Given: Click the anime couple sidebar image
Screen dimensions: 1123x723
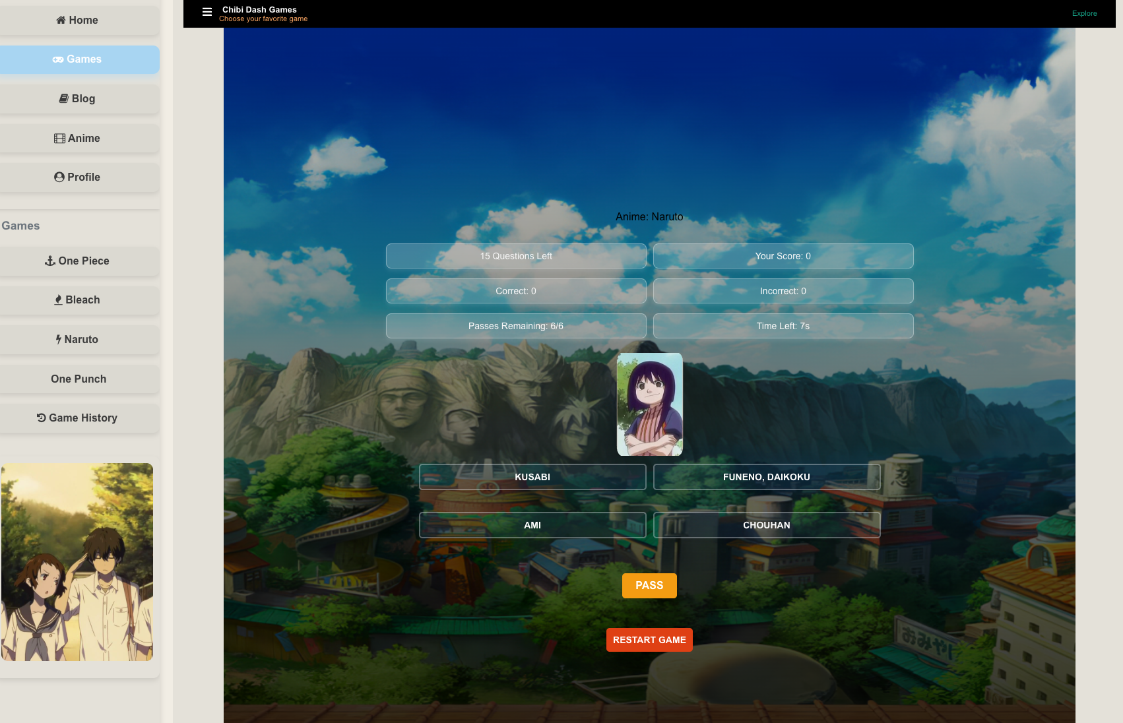Looking at the screenshot, I should [x=77, y=562].
